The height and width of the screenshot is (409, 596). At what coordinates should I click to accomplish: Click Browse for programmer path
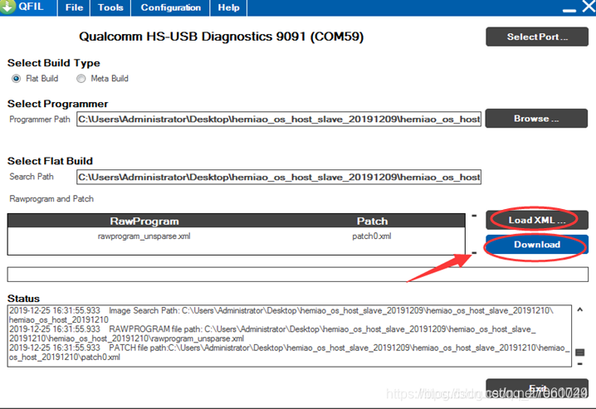[536, 119]
